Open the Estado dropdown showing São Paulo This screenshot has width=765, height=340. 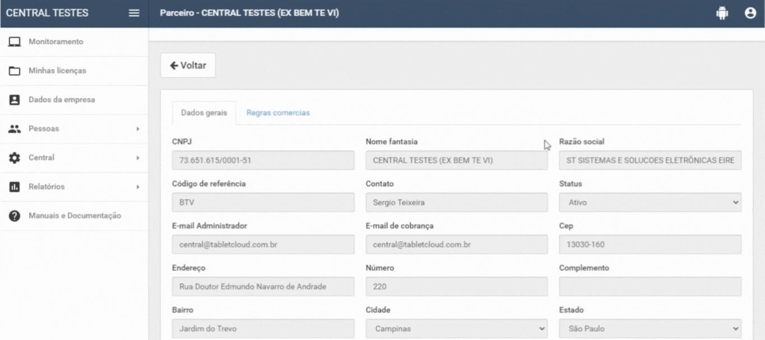(650, 329)
